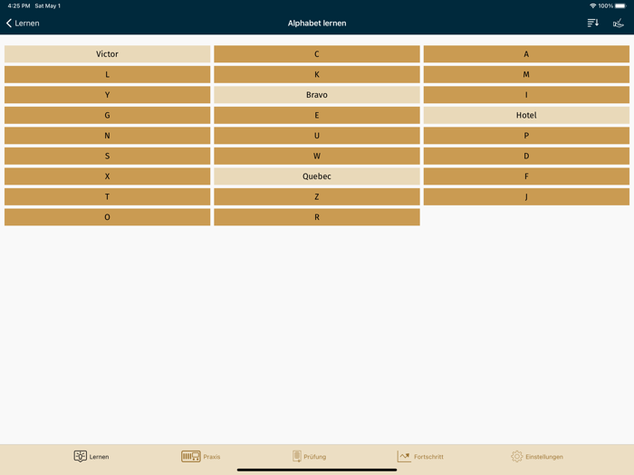Select the S letter card
Screen dimensions: 634x475
click(x=107, y=156)
